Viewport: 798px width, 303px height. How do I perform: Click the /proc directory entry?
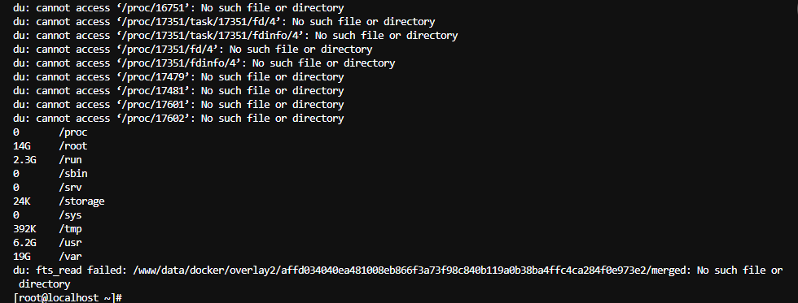72,132
